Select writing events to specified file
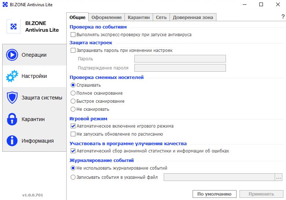 click(x=73, y=177)
